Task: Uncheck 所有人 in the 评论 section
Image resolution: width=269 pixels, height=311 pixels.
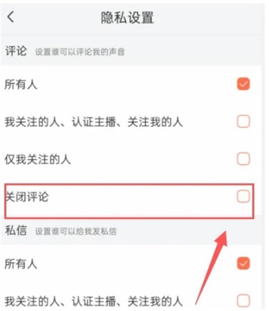Action: (243, 84)
